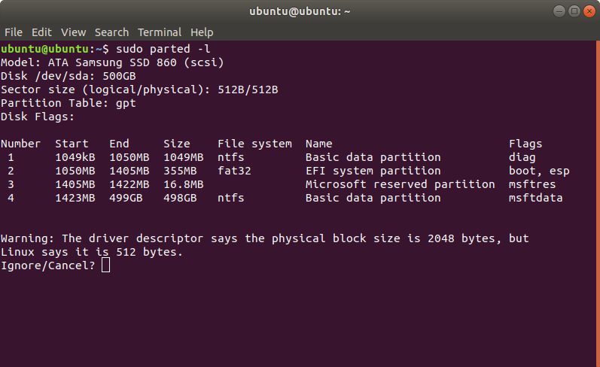The height and width of the screenshot is (367, 600).
Task: Click the 'EFI system partition' name
Action: tap(373, 171)
